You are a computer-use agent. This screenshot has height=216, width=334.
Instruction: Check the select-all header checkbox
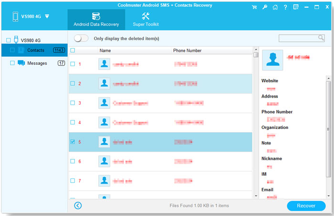pos(73,50)
